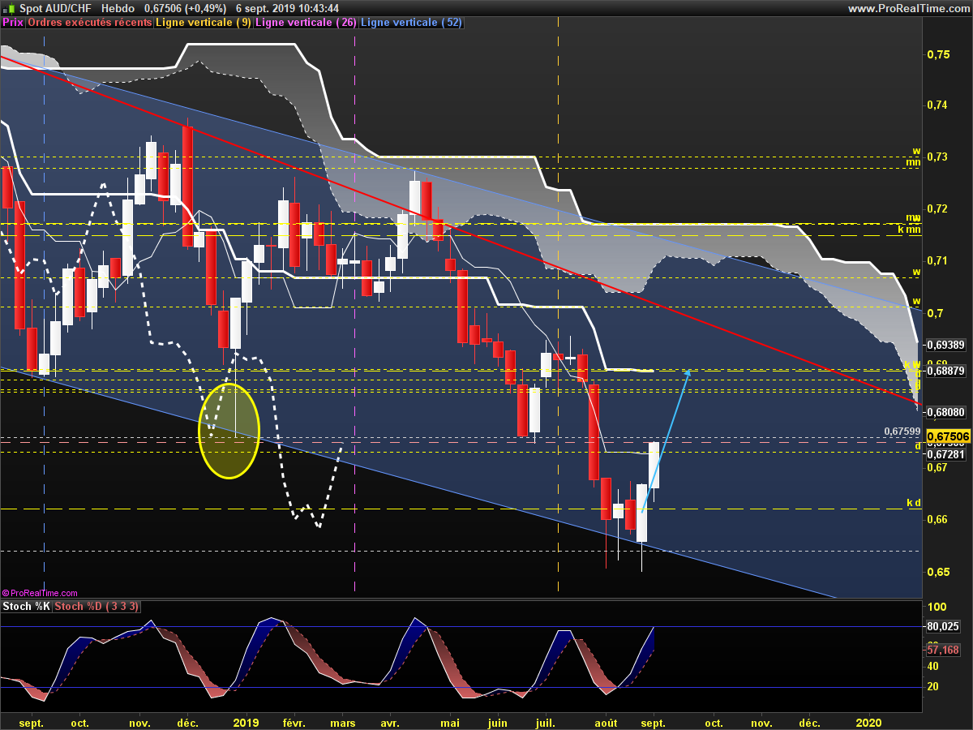Click the 0,66 price scale value
The width and height of the screenshot is (973, 730).
[x=938, y=520]
